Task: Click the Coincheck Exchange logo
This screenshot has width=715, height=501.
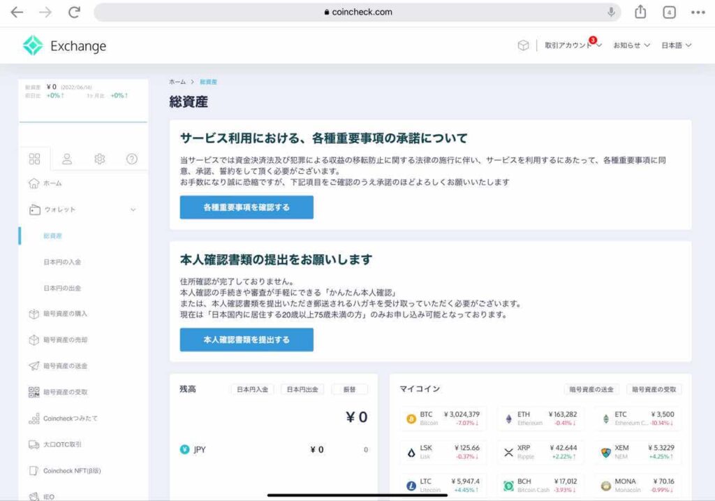Action: pyautogui.click(x=65, y=45)
